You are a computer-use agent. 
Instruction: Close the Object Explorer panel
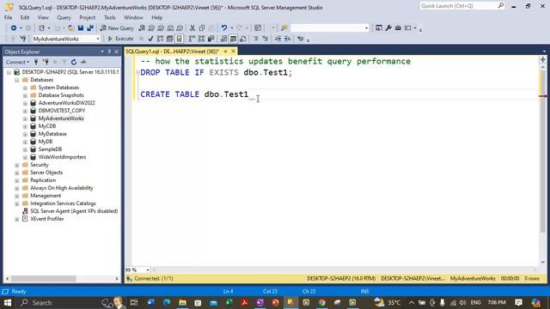pyautogui.click(x=117, y=51)
